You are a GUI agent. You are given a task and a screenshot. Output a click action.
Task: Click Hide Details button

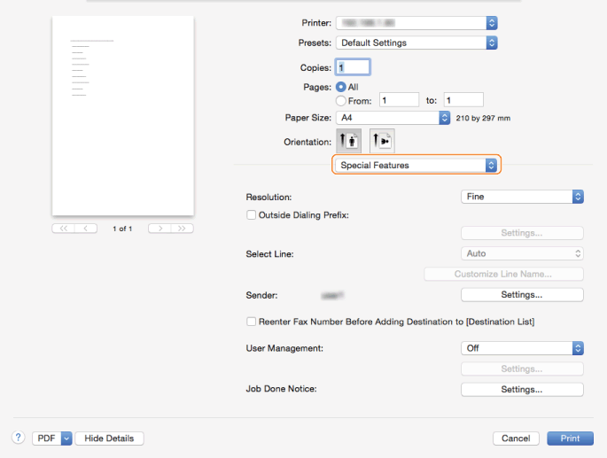point(109,439)
